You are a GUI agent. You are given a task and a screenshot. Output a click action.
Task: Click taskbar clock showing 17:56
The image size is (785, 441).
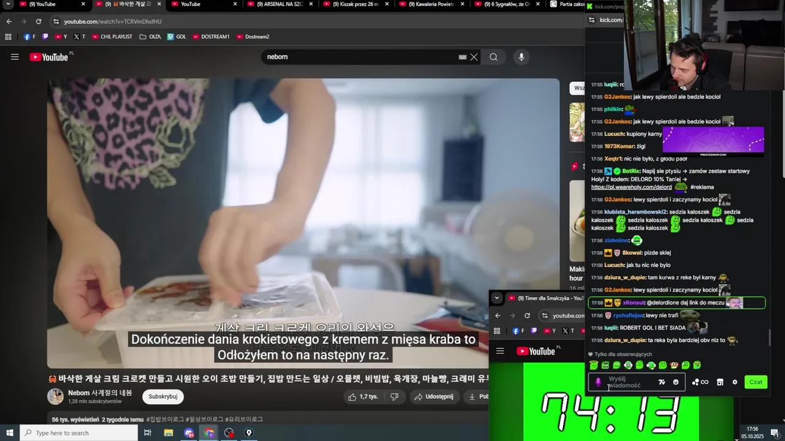[752, 433]
